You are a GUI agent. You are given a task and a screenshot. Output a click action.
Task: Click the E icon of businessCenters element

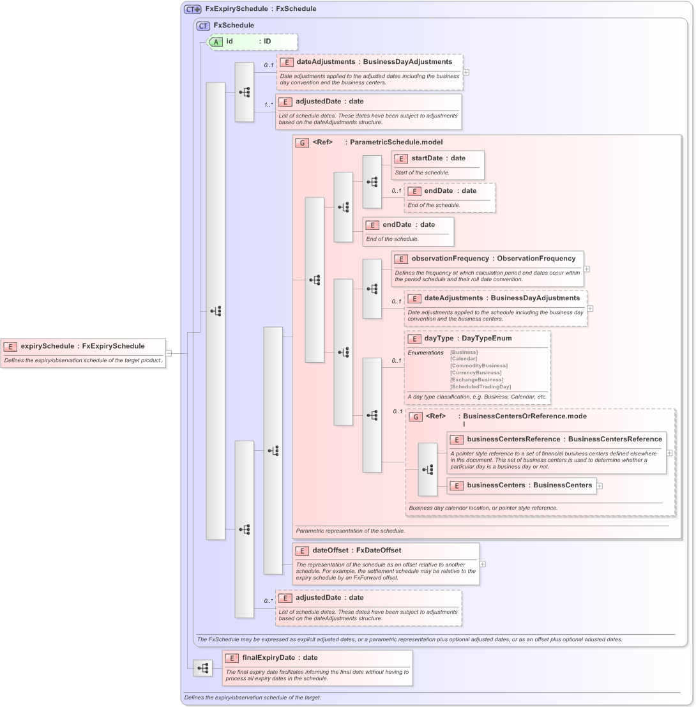457,485
